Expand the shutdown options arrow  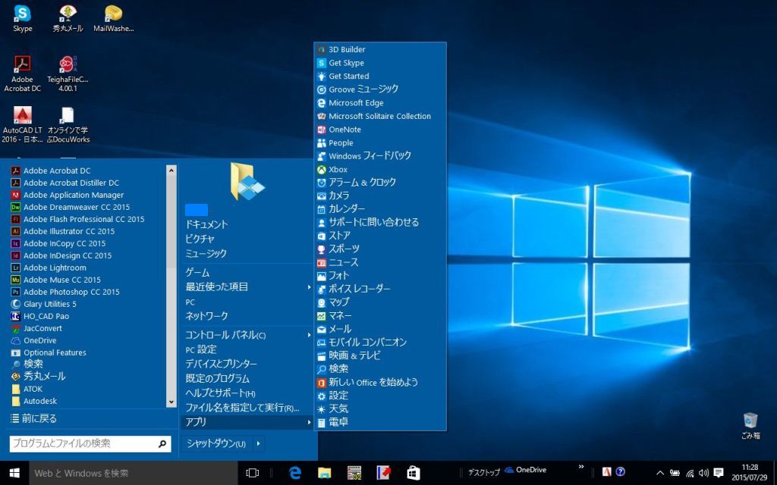pos(259,443)
